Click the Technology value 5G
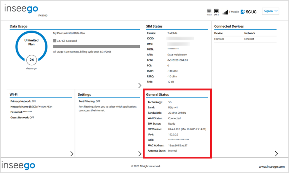Image resolution: width=289 pixels, height=173 pixels. click(170, 102)
